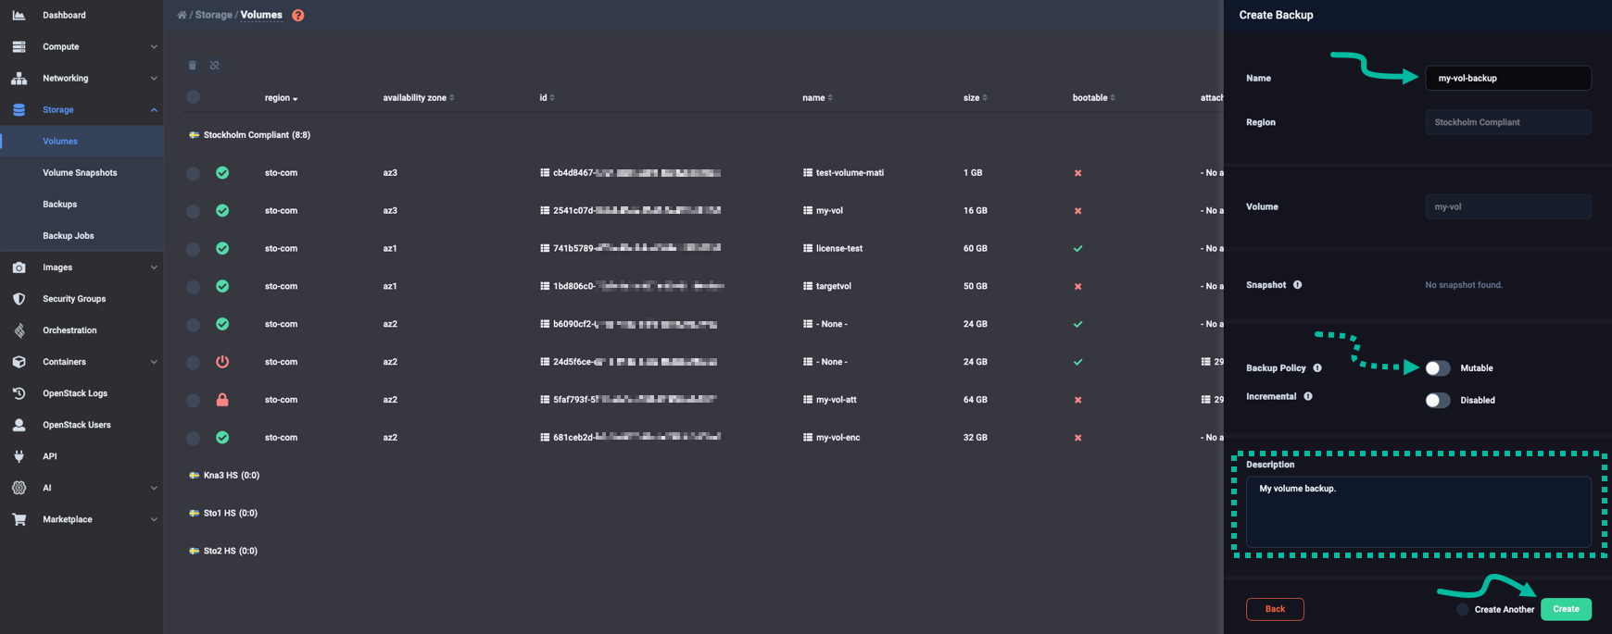This screenshot has width=1612, height=634.
Task: Click the API plug icon in sidebar
Action: click(19, 456)
